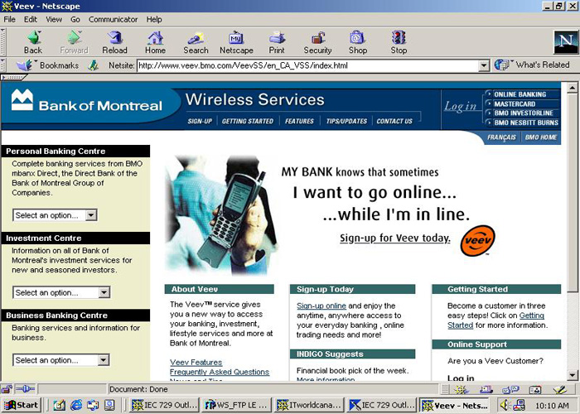Open Mailbox icon in component bar

point(486,390)
